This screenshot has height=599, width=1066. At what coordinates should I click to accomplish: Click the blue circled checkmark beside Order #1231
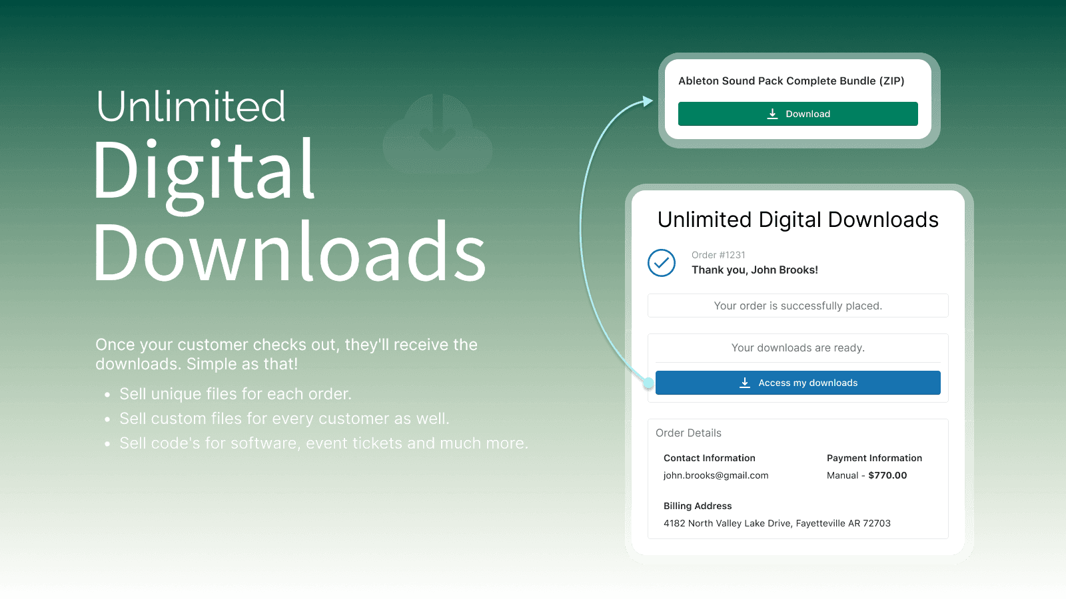[662, 264]
